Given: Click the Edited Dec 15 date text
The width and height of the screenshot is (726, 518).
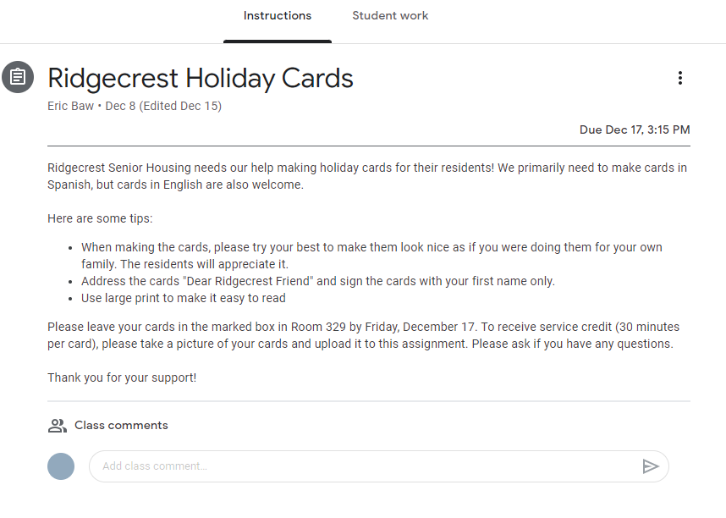Looking at the screenshot, I should click(x=179, y=107).
